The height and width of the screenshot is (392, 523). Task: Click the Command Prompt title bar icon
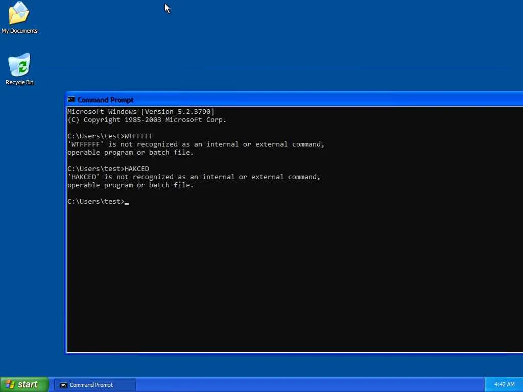(72, 100)
